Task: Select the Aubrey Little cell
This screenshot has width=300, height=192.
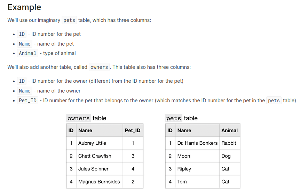Action: tap(92, 143)
